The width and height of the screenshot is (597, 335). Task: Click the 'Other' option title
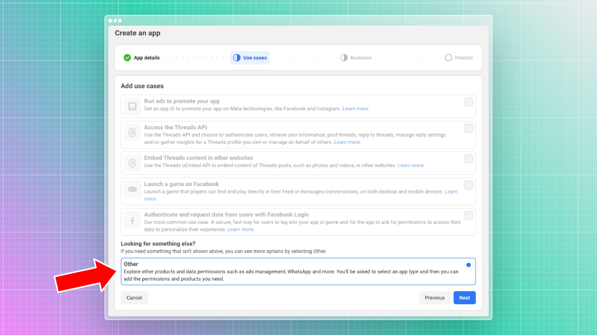pyautogui.click(x=131, y=264)
